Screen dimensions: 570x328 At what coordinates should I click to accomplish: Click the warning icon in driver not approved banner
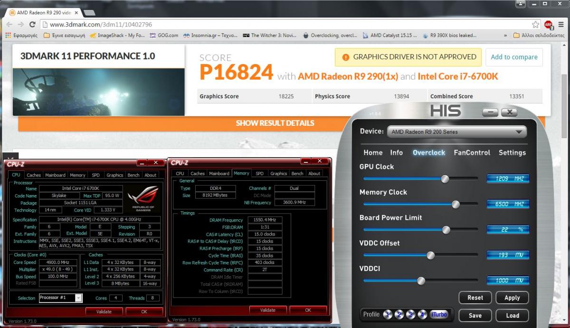pyautogui.click(x=345, y=57)
